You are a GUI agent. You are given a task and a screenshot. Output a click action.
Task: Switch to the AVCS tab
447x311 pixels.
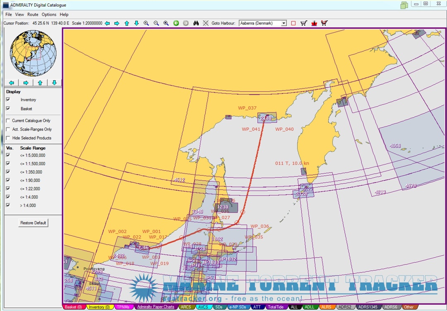[x=204, y=307]
